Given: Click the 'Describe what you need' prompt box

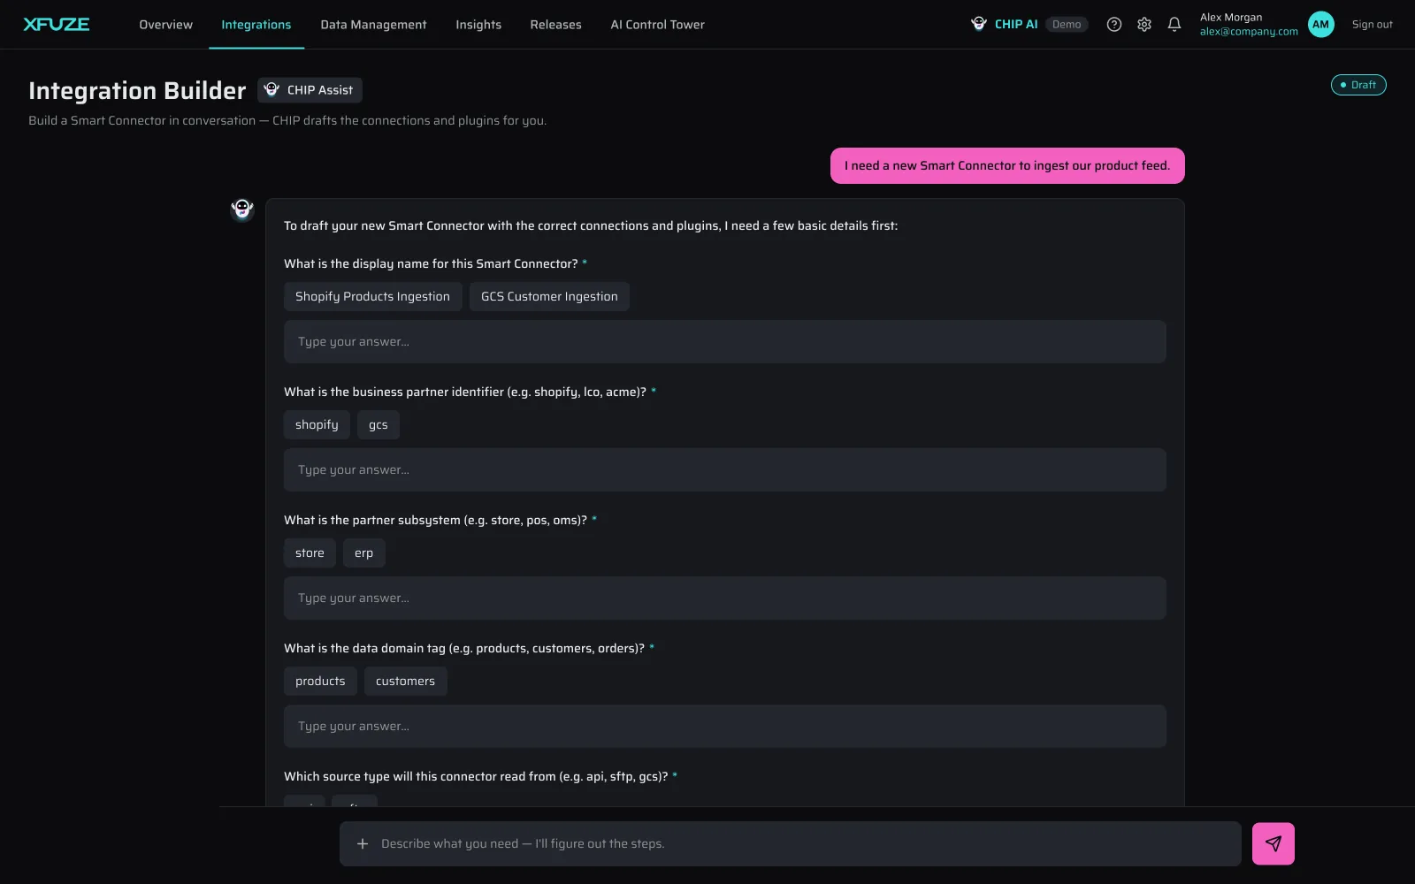Looking at the screenshot, I should coord(790,843).
